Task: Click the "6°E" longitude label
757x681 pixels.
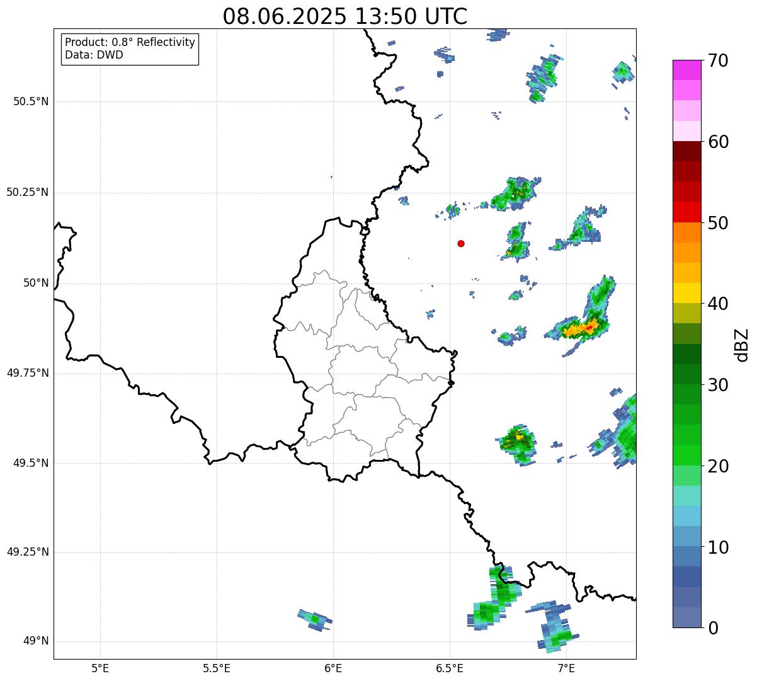Action: [x=333, y=668]
